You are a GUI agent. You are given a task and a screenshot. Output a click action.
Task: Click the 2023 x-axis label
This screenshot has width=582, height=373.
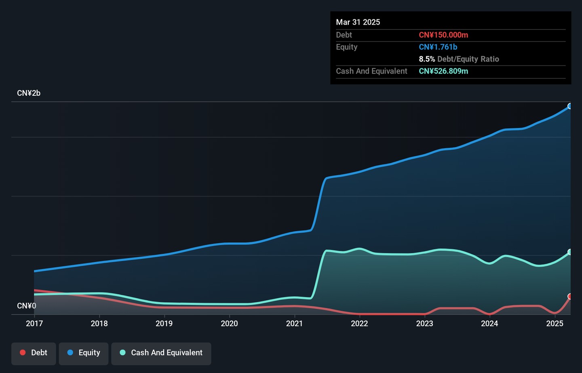point(424,324)
